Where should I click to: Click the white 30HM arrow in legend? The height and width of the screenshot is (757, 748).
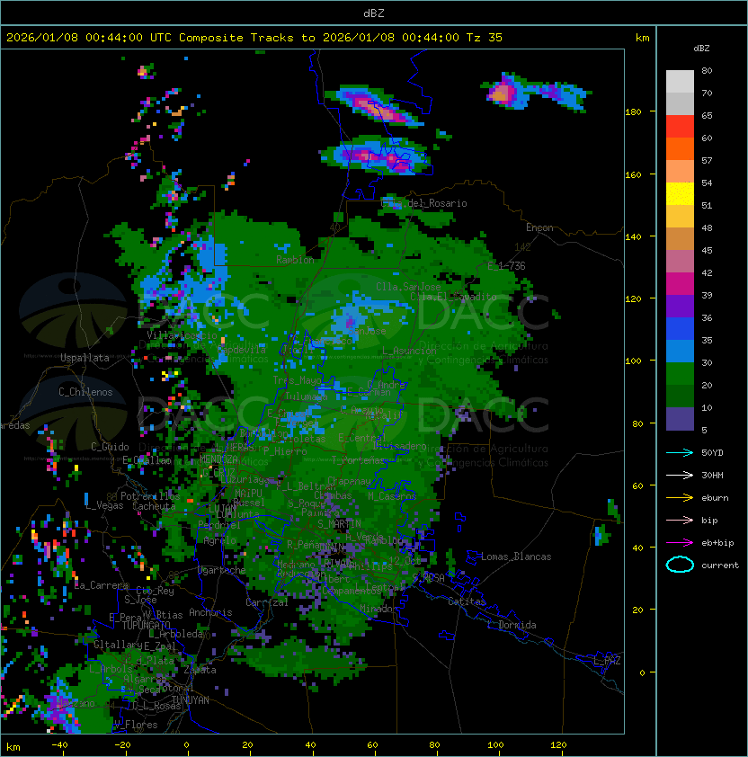[680, 475]
